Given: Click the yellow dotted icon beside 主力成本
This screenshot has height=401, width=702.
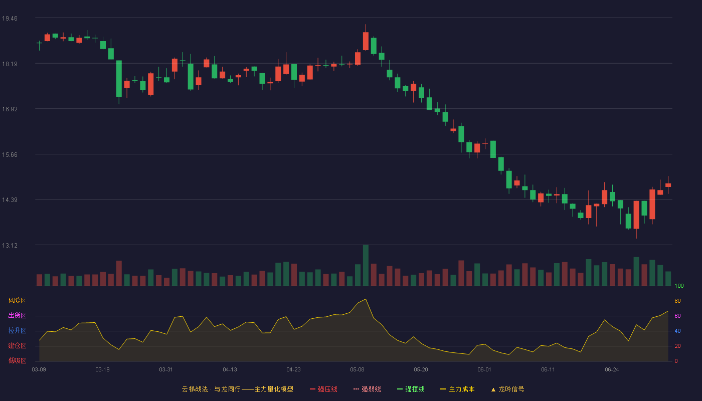Looking at the screenshot, I should pyautogui.click(x=443, y=389).
